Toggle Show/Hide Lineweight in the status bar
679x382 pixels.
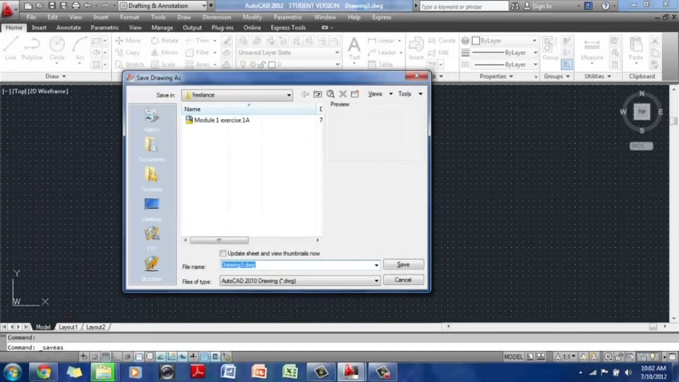[193, 357]
